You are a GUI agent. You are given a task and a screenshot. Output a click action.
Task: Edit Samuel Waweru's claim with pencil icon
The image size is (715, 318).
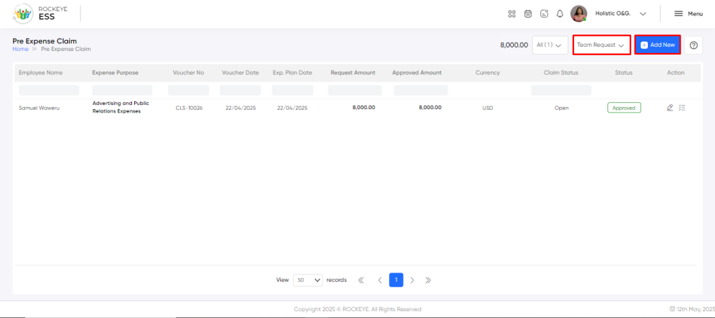(670, 108)
